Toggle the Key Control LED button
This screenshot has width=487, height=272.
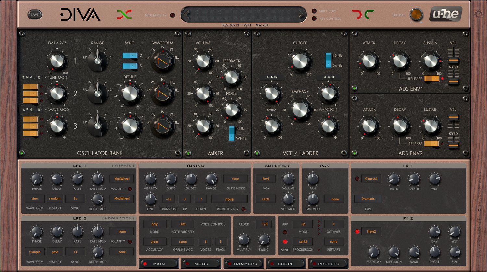tap(314, 19)
